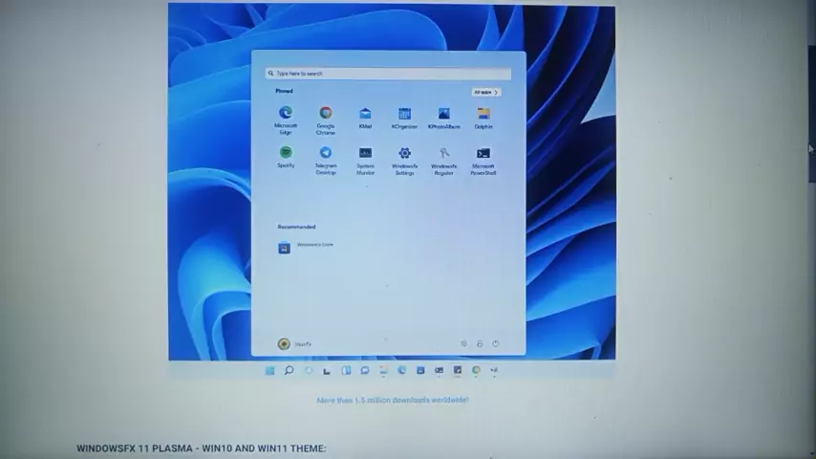Launch Google Chrome in pinned apps

(325, 120)
